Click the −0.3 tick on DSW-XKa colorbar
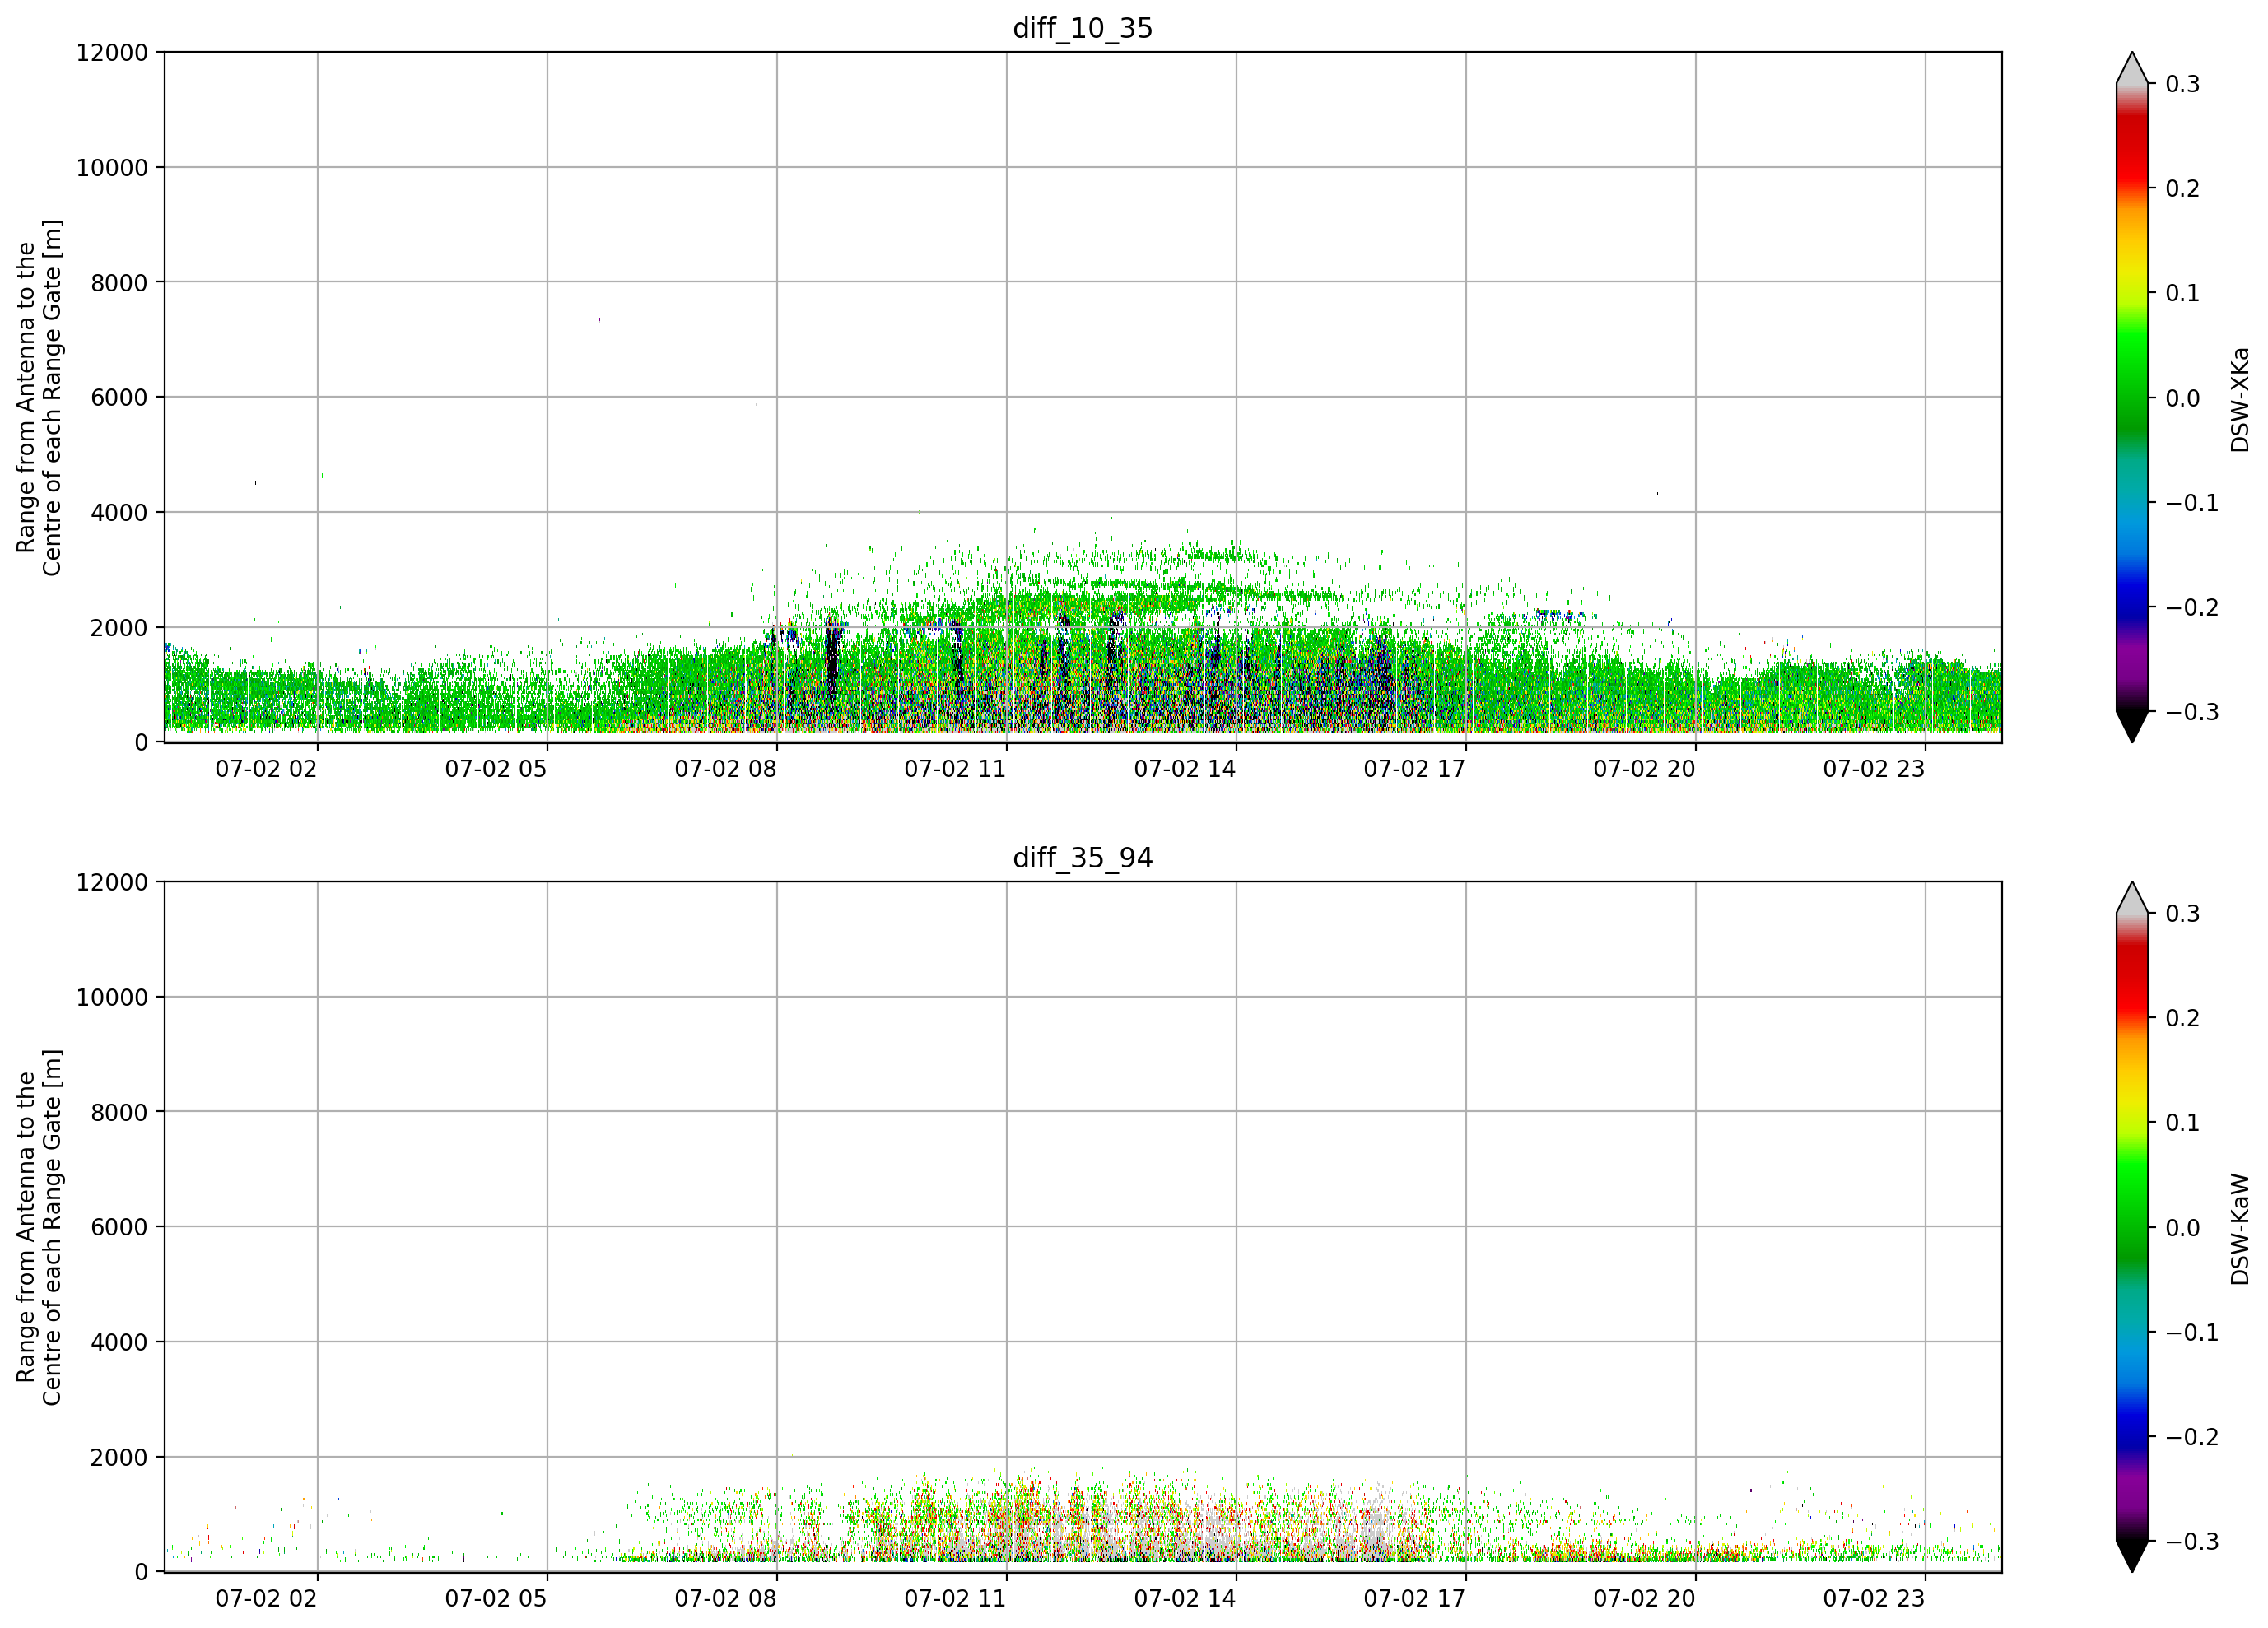2268x1628 pixels. pos(2192,713)
